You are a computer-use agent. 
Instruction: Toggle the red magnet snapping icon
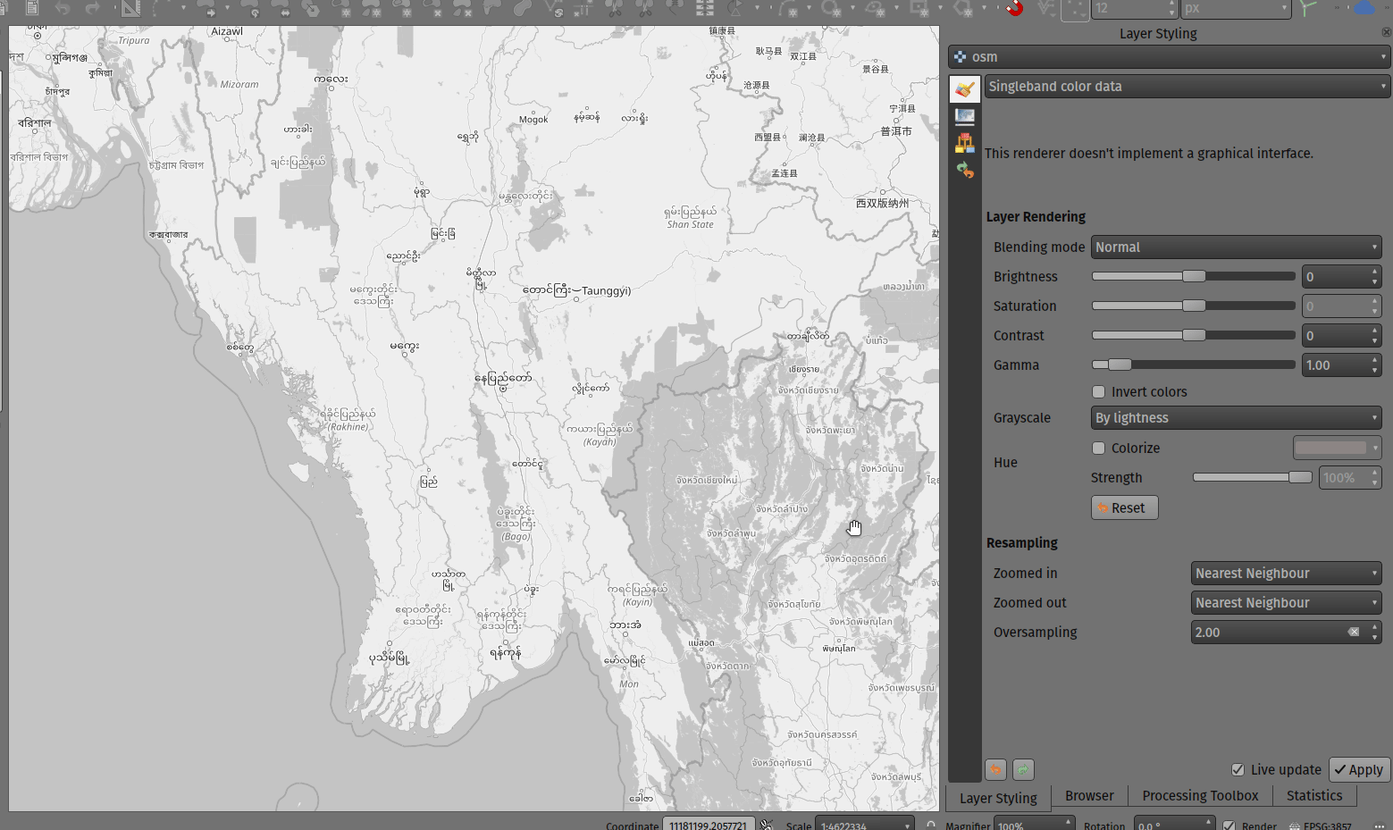[1014, 9]
